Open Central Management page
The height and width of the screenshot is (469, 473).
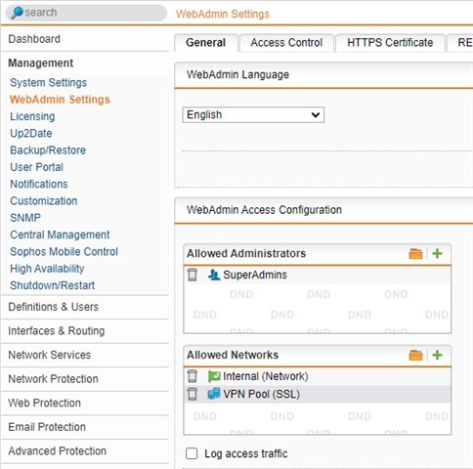pyautogui.click(x=60, y=234)
